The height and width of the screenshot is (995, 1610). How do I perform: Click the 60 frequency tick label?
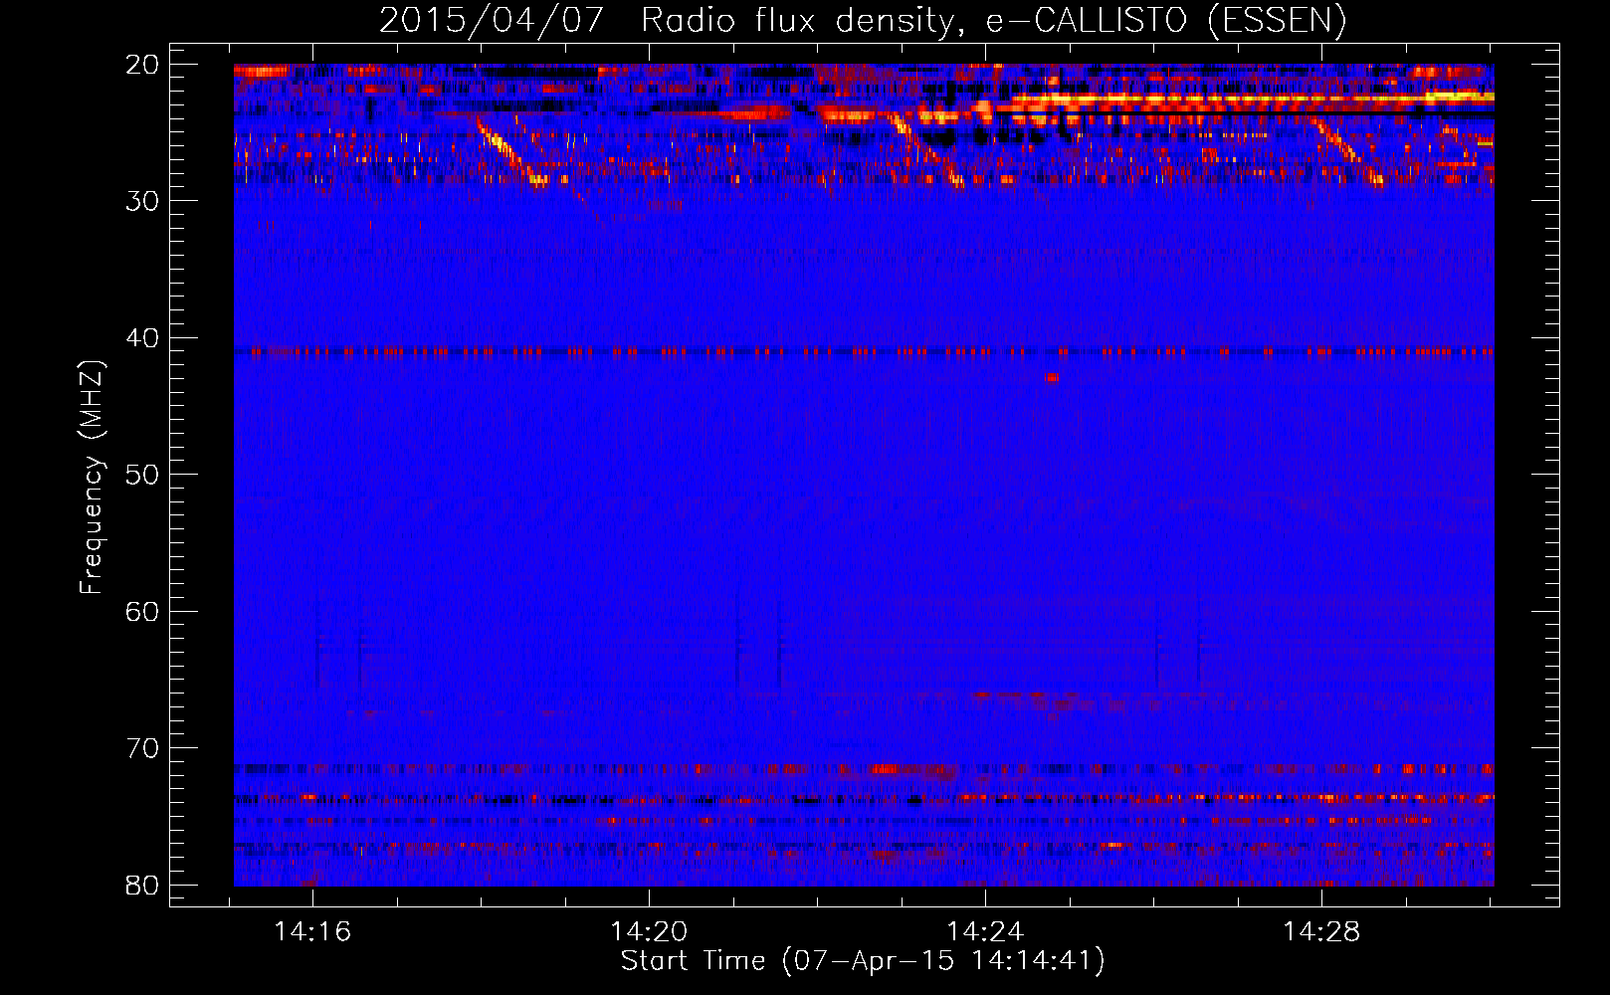142,611
